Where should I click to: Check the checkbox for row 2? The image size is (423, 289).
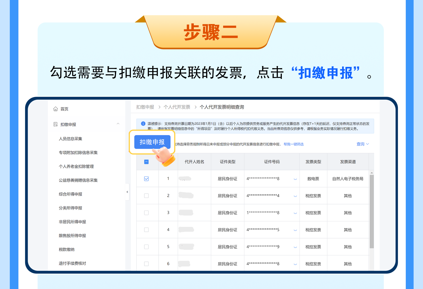pos(146,196)
